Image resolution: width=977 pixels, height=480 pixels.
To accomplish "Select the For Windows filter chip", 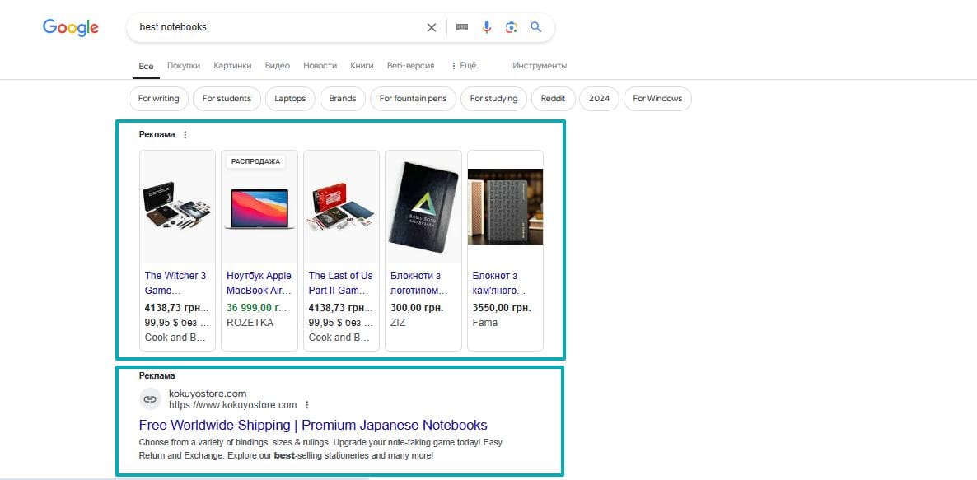I will click(x=657, y=98).
